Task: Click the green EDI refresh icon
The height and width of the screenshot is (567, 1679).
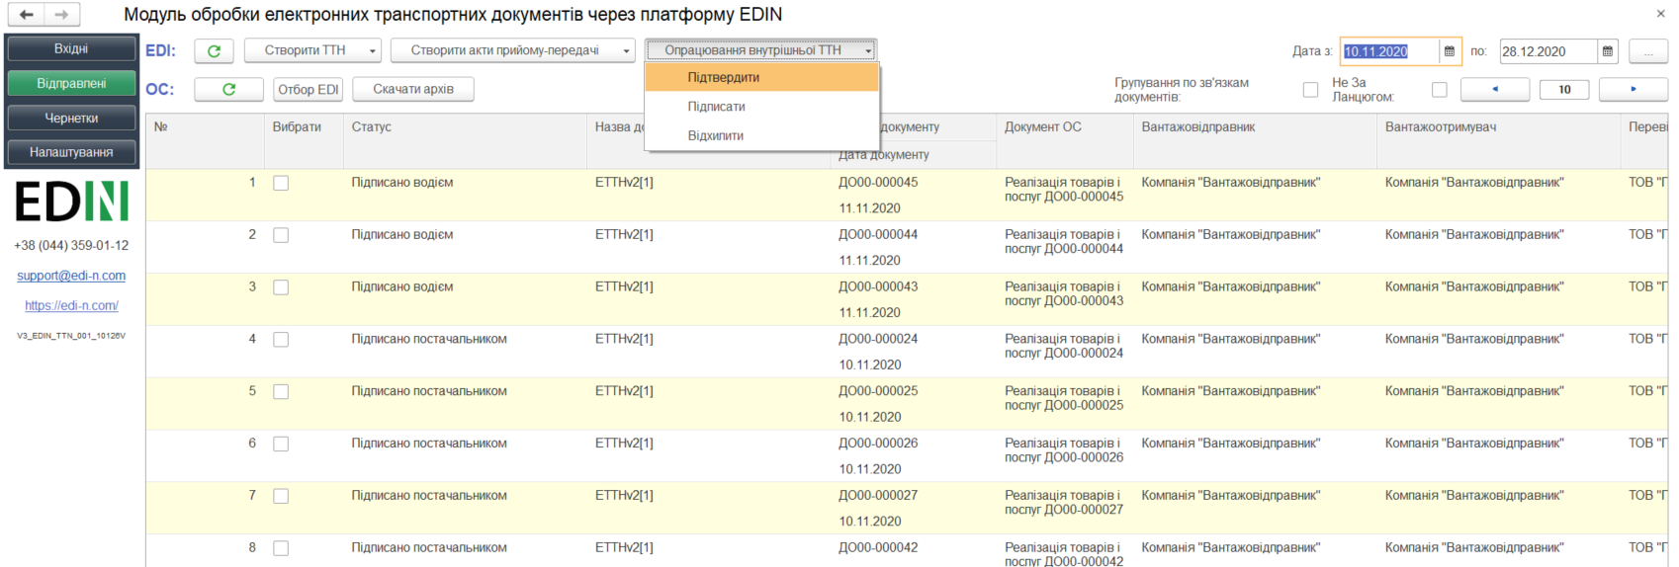Action: coord(214,50)
